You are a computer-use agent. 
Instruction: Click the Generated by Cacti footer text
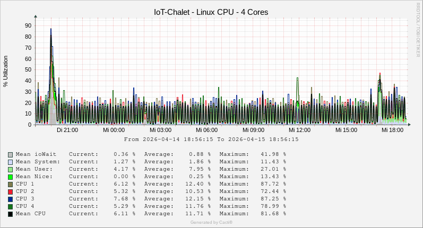pyautogui.click(x=211, y=222)
